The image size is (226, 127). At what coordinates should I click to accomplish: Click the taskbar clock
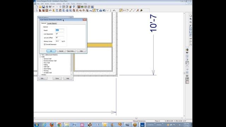pos(186,125)
